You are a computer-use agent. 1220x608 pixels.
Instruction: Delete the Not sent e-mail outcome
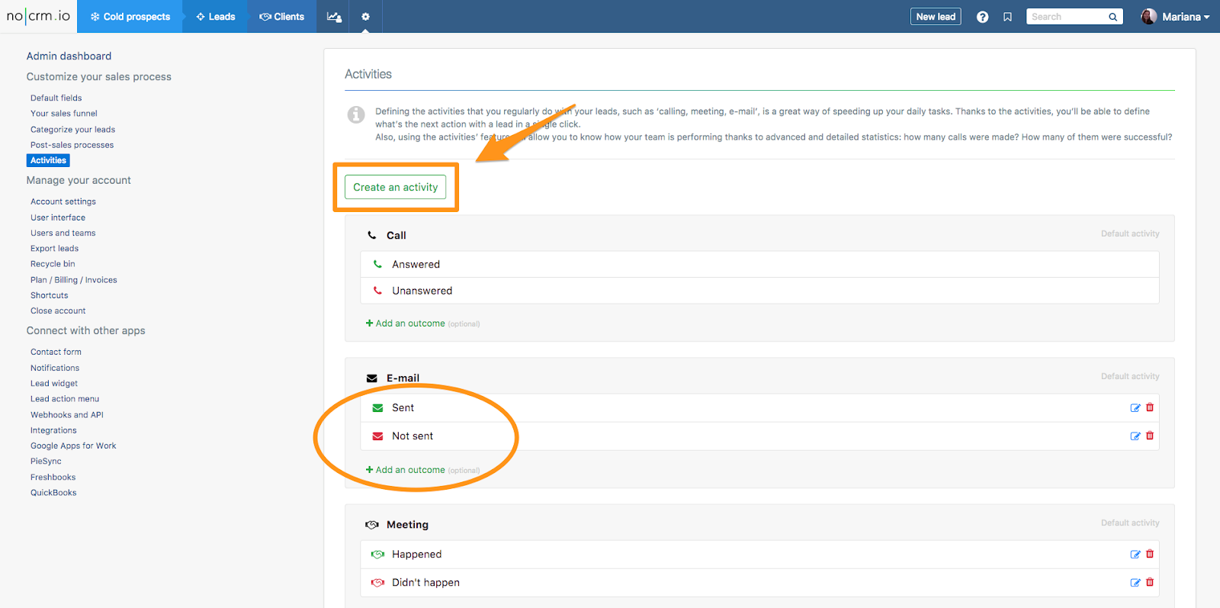click(x=1150, y=436)
